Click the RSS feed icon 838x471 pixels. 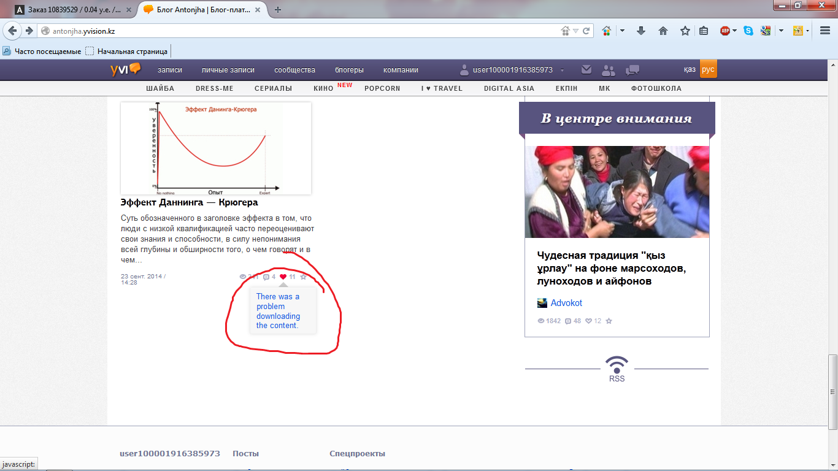pos(617,365)
